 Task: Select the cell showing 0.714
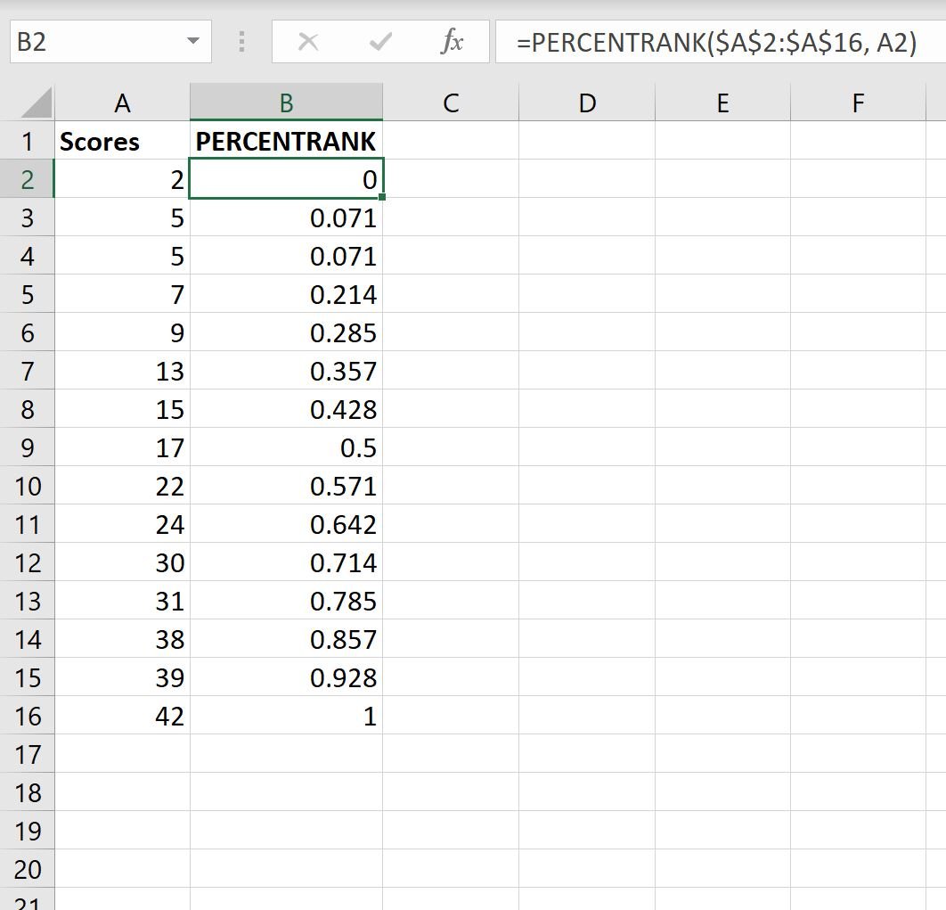click(x=287, y=562)
